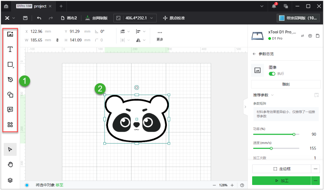Image resolution: width=324 pixels, height=190 pixels.
Task: Open the AI image generation tool
Action: [x=10, y=110]
